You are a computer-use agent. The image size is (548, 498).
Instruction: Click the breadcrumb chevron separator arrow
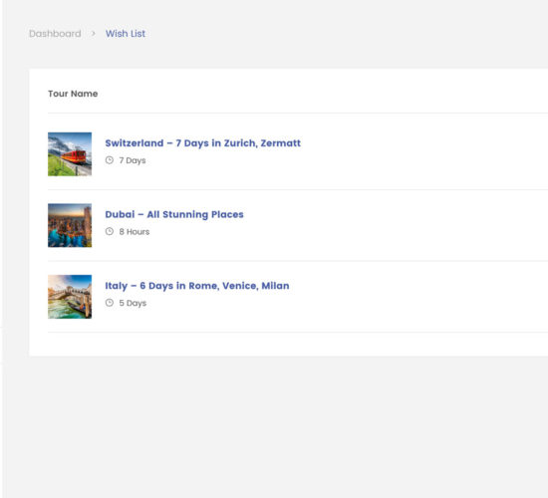(x=94, y=34)
